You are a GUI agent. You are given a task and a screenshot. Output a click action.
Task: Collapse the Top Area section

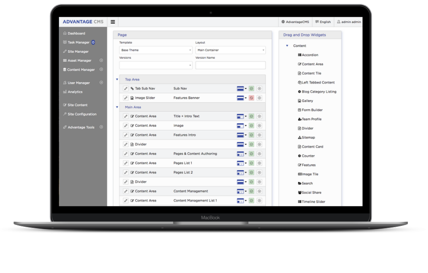(117, 79)
